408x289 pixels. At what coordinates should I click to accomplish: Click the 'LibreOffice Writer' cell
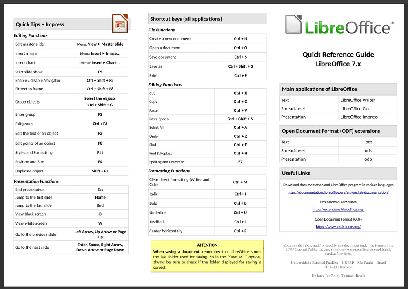coord(368,100)
